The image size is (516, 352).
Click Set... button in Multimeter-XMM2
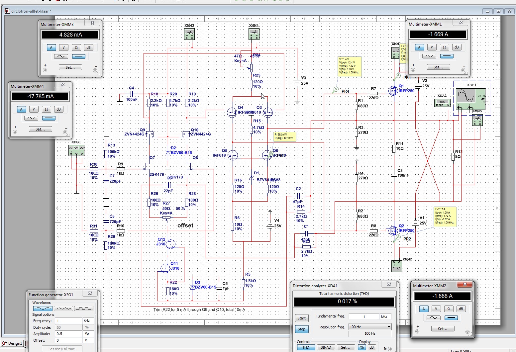click(442, 329)
